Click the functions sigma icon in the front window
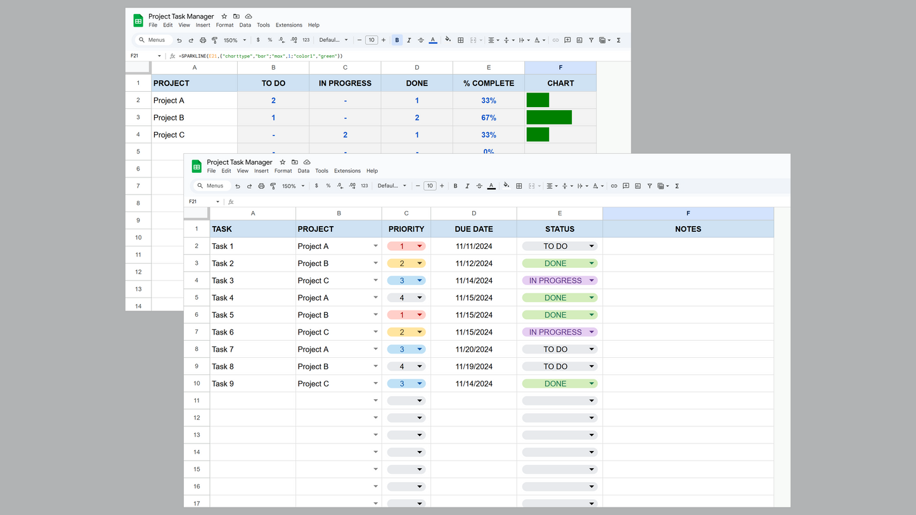Image resolution: width=916 pixels, height=515 pixels. click(x=677, y=186)
